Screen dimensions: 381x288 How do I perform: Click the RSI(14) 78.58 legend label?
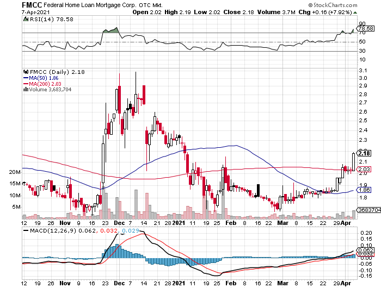(51, 19)
